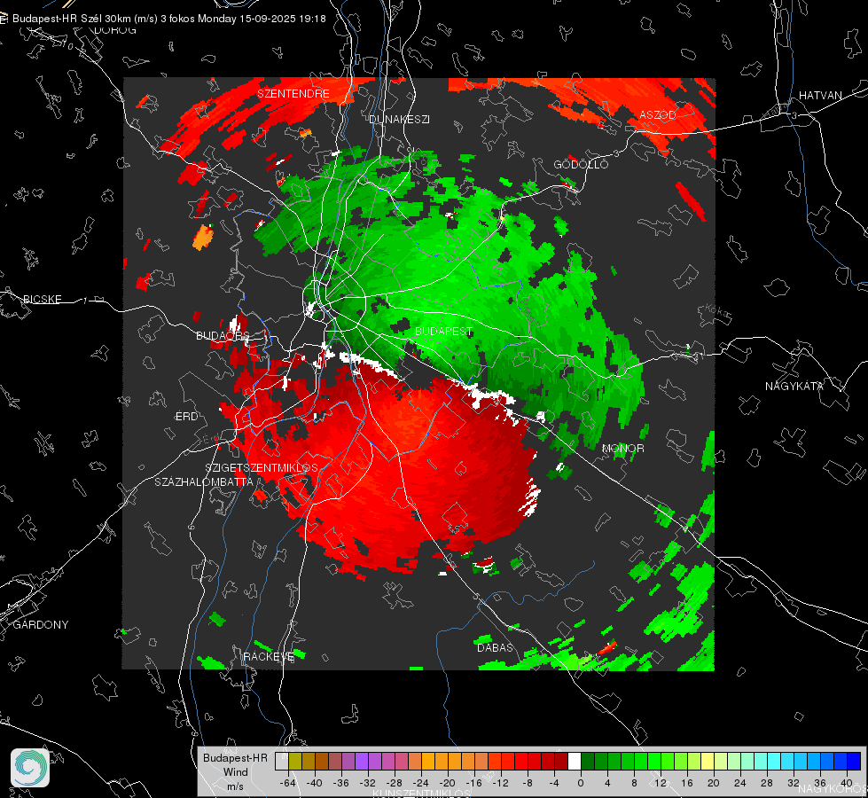This screenshot has width=868, height=798.
Task: Click the 16 value on the legend scale
Action: 687,783
